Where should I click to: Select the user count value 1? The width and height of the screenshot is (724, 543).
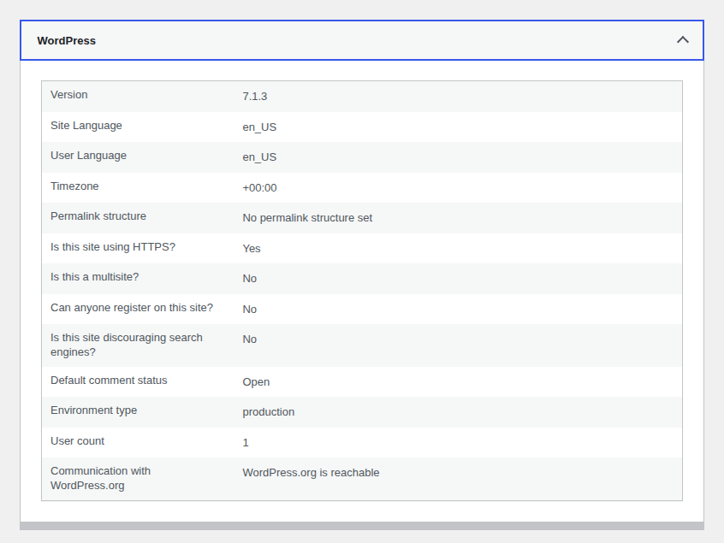pos(246,443)
